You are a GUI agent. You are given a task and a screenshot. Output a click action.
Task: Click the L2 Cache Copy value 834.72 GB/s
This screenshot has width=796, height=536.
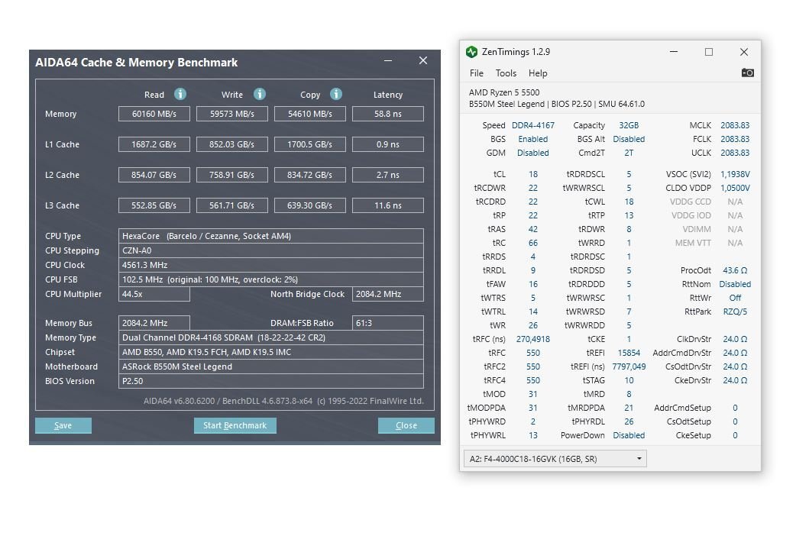coord(309,175)
